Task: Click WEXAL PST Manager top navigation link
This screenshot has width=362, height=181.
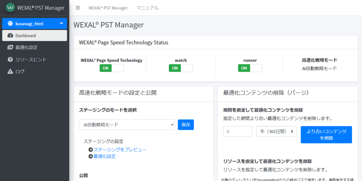Action: click(x=108, y=8)
